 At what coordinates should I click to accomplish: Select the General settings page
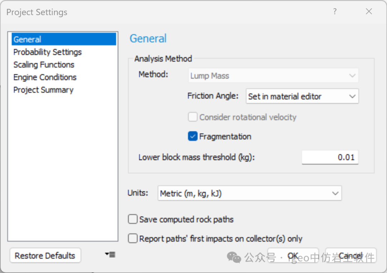(x=27, y=39)
